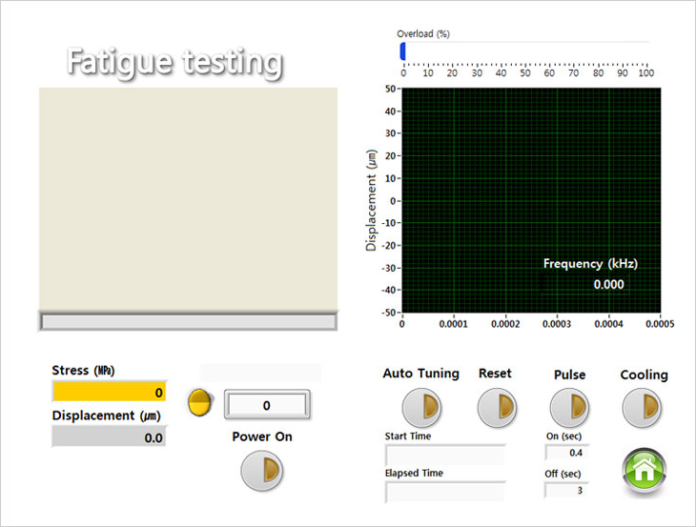The width and height of the screenshot is (696, 527).
Task: Toggle the Cooling button
Action: [643, 408]
